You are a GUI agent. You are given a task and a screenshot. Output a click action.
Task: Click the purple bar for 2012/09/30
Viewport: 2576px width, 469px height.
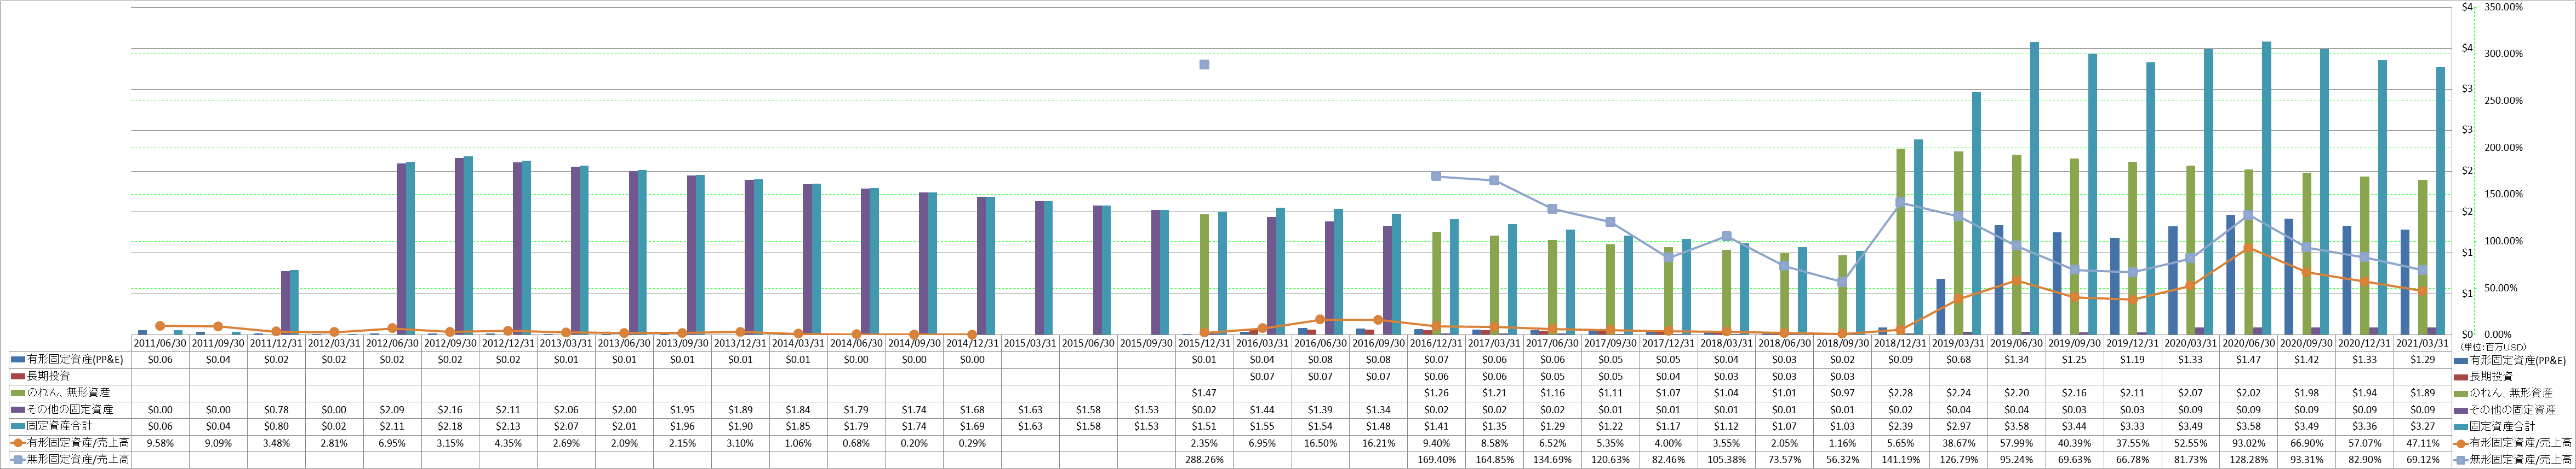click(459, 247)
